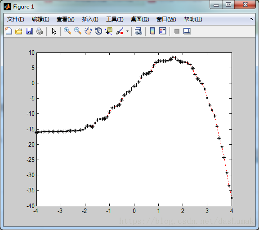The height and width of the screenshot is (230, 259).
Task: Open the 桌面(D) menu
Action: tap(140, 19)
